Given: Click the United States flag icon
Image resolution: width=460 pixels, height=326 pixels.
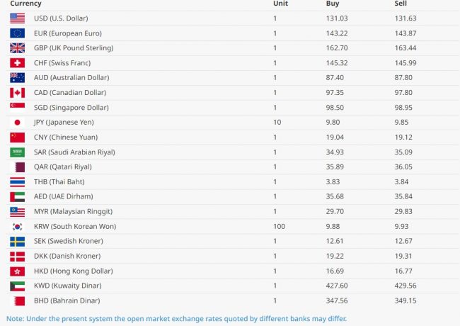Looking at the screenshot, I should point(18,18).
